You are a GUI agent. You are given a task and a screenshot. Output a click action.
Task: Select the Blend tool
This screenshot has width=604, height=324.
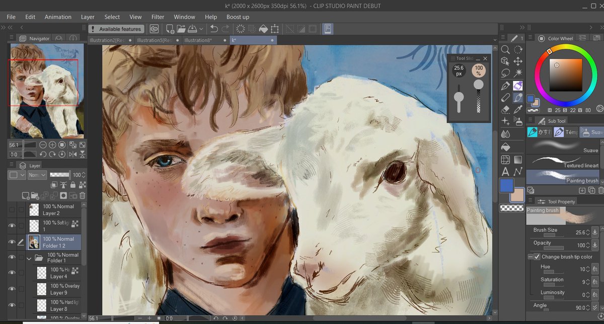[x=505, y=134]
